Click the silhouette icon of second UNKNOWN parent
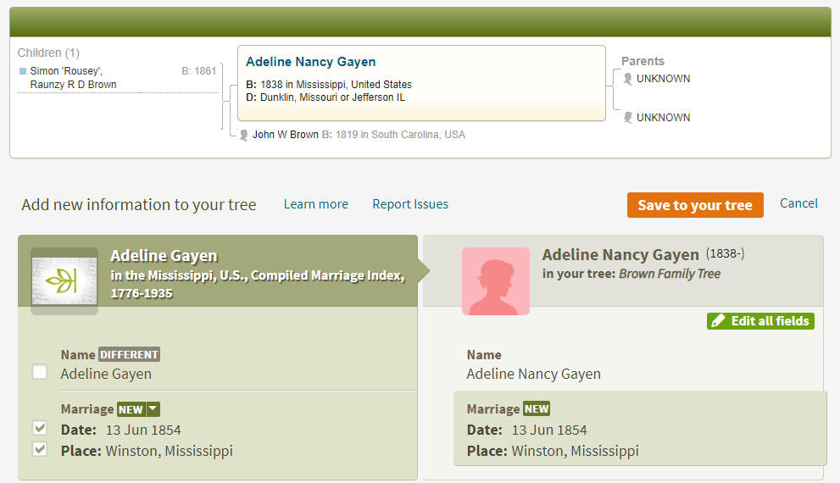 point(628,118)
